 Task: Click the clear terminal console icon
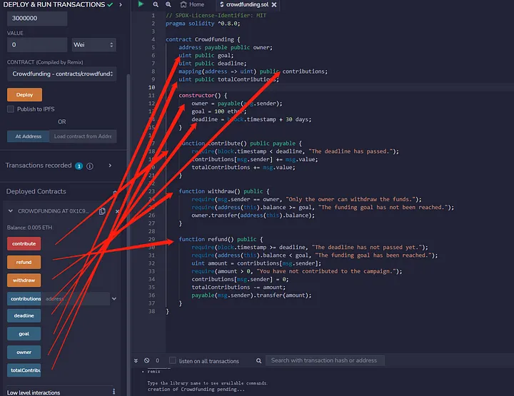147,360
